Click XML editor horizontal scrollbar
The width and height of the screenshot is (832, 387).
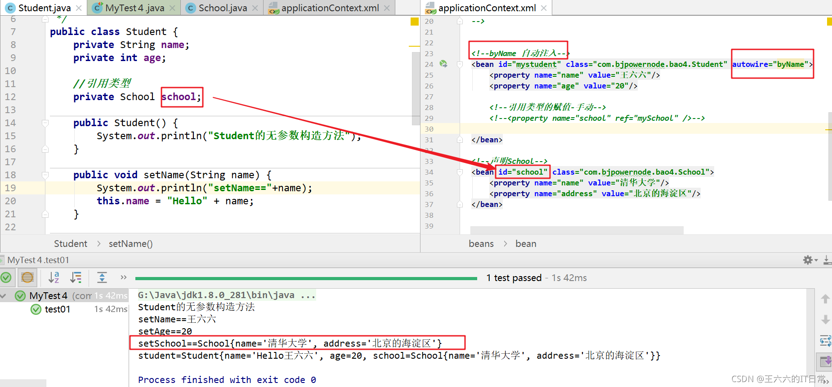click(x=577, y=230)
